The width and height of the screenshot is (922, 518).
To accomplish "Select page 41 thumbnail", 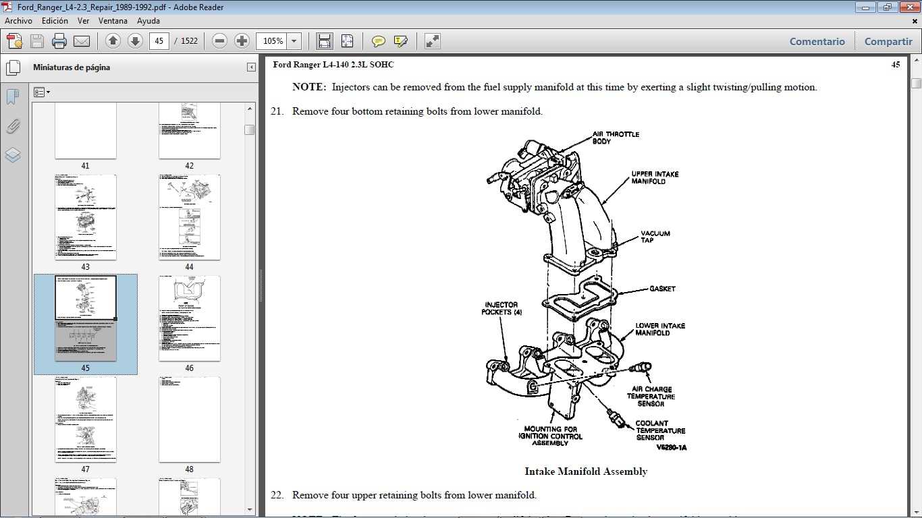I will (x=85, y=131).
